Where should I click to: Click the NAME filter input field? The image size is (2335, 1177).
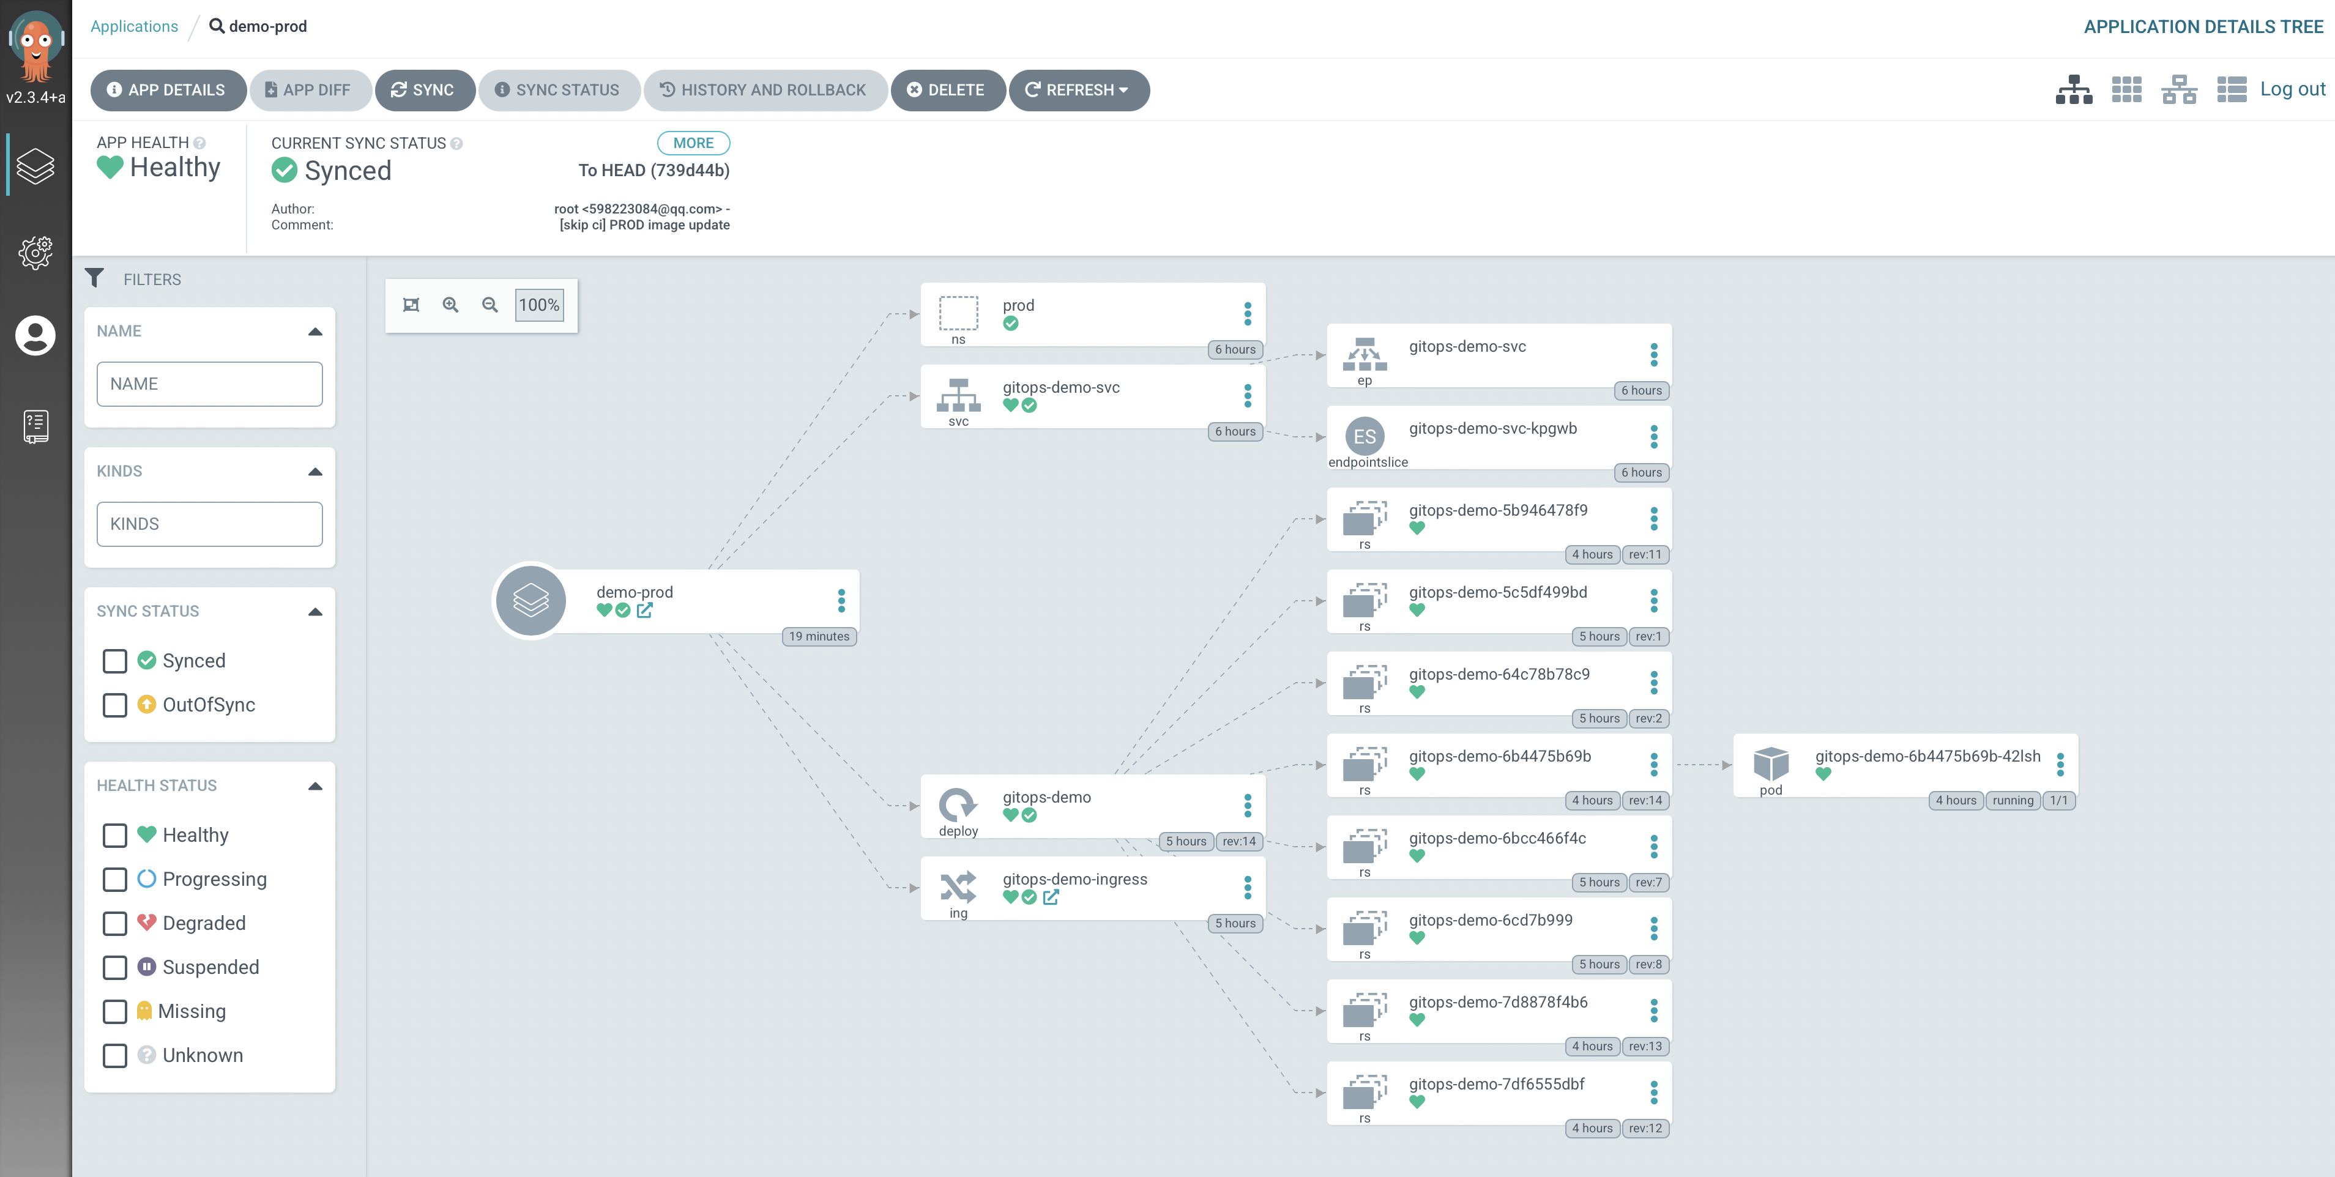209,384
